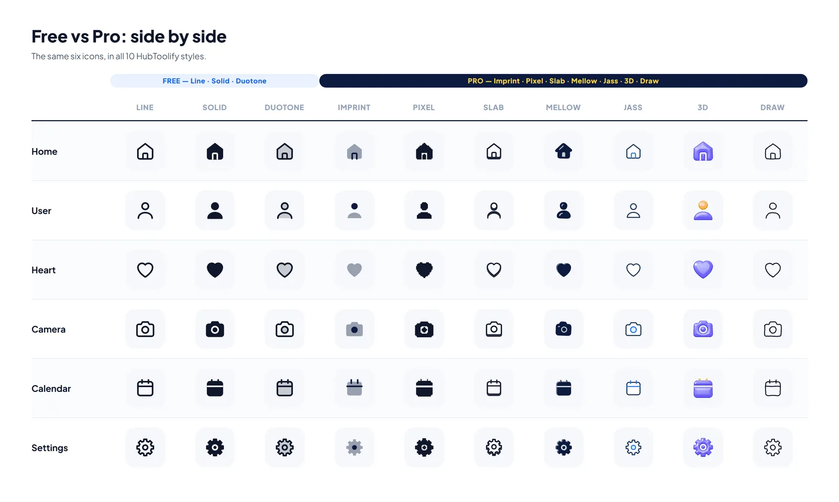This screenshot has height=502, width=839.
Task: Click the Heart row label
Action: point(44,270)
